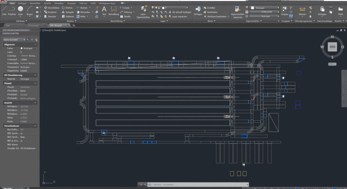Click the Spiegeln mirror tool
This screenshot has width=347, height=189.
[68, 12]
